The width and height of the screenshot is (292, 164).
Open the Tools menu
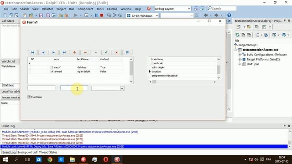pos(100,9)
